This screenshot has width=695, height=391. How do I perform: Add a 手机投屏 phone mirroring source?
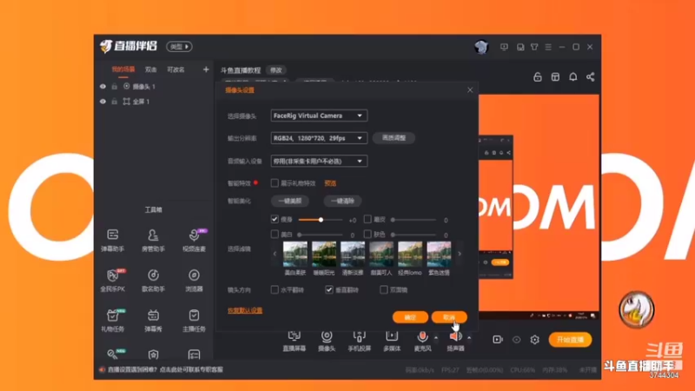click(359, 341)
